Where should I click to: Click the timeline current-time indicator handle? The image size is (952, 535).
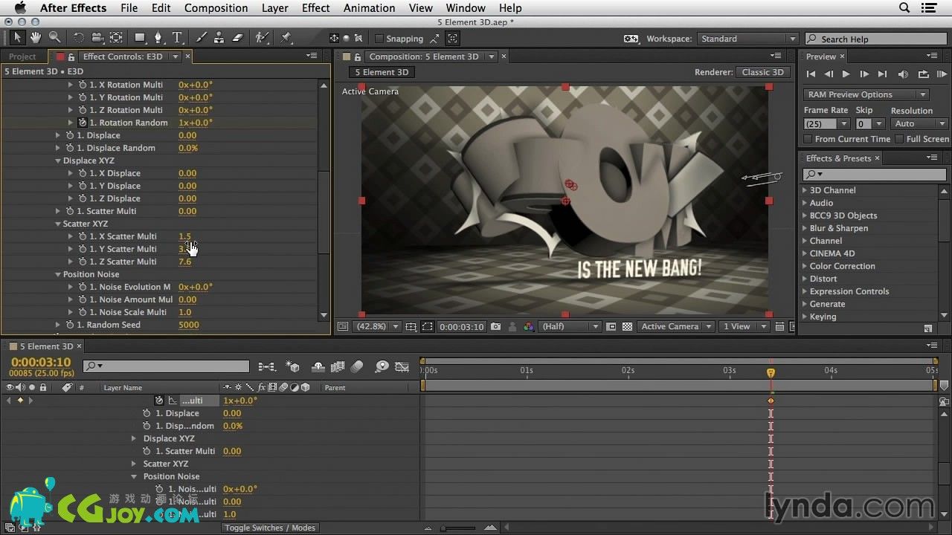point(771,372)
